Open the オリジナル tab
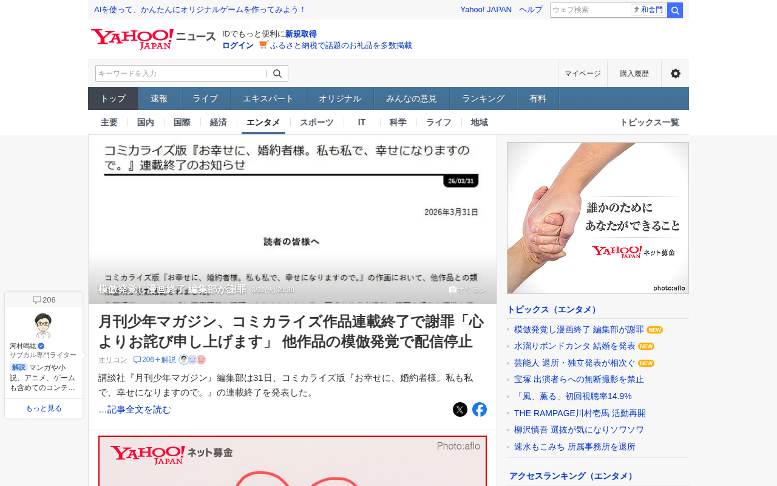This screenshot has height=486, width=777. pos(340,98)
